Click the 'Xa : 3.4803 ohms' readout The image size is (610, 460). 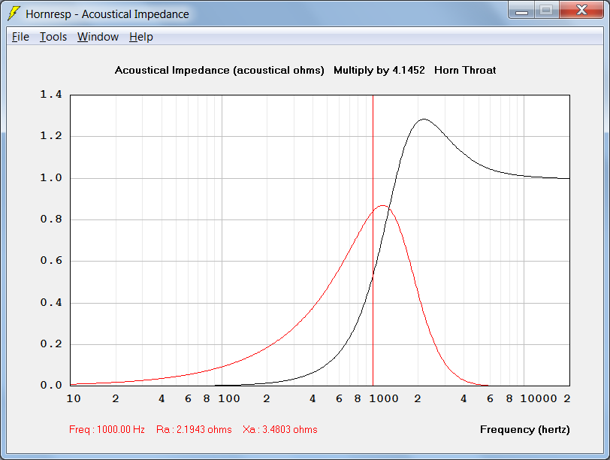pos(280,430)
